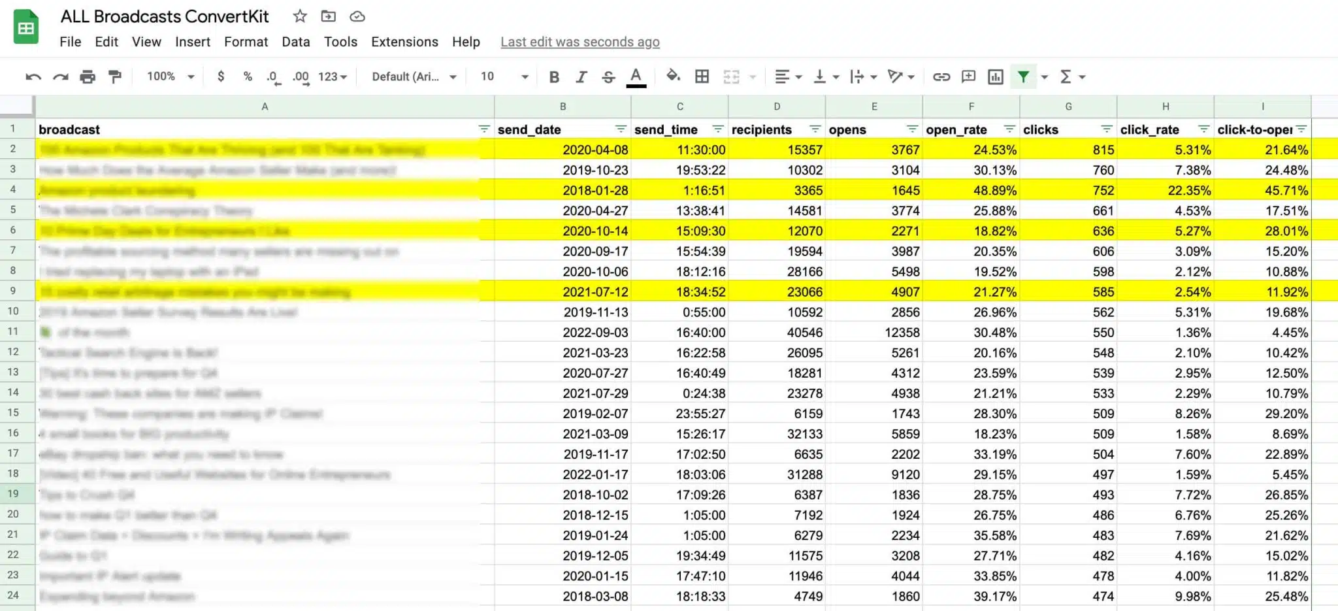Star the ALL Broadcasts ConvertKit document
The image size is (1338, 611).
pyautogui.click(x=300, y=16)
